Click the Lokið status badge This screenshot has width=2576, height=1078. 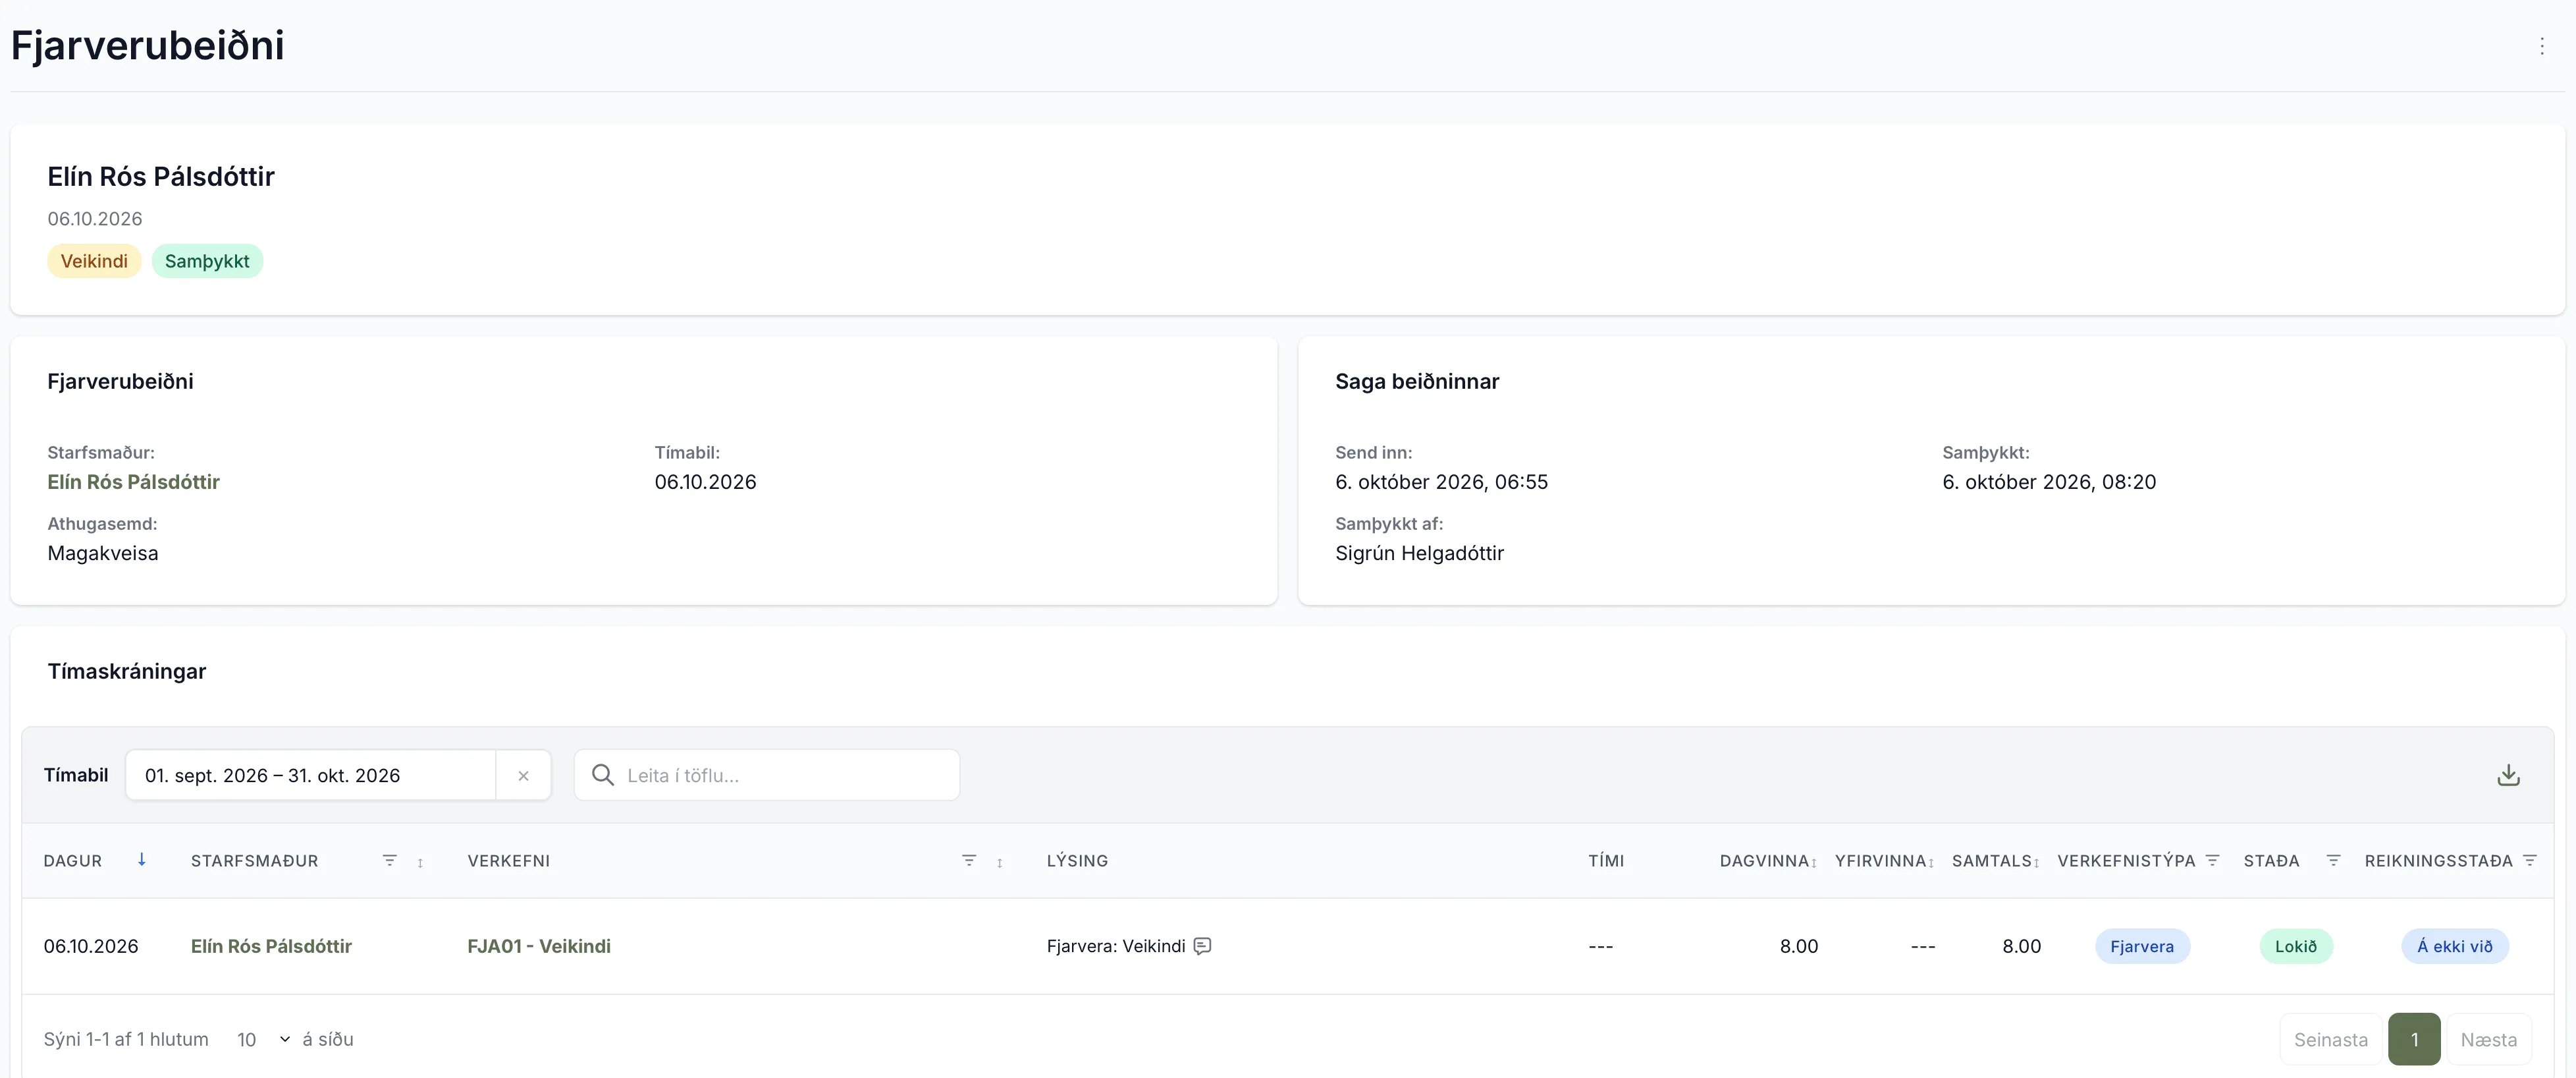click(x=2296, y=947)
